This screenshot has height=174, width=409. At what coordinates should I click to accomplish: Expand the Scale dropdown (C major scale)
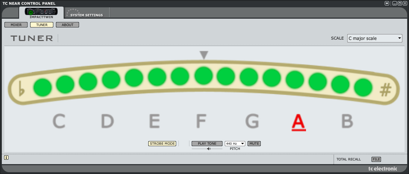coord(374,38)
